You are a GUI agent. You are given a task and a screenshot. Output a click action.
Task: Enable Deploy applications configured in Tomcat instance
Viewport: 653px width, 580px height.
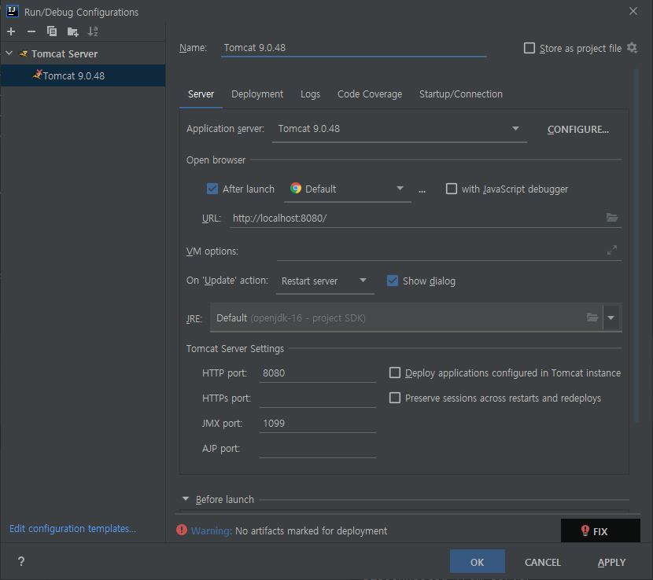[x=395, y=373]
